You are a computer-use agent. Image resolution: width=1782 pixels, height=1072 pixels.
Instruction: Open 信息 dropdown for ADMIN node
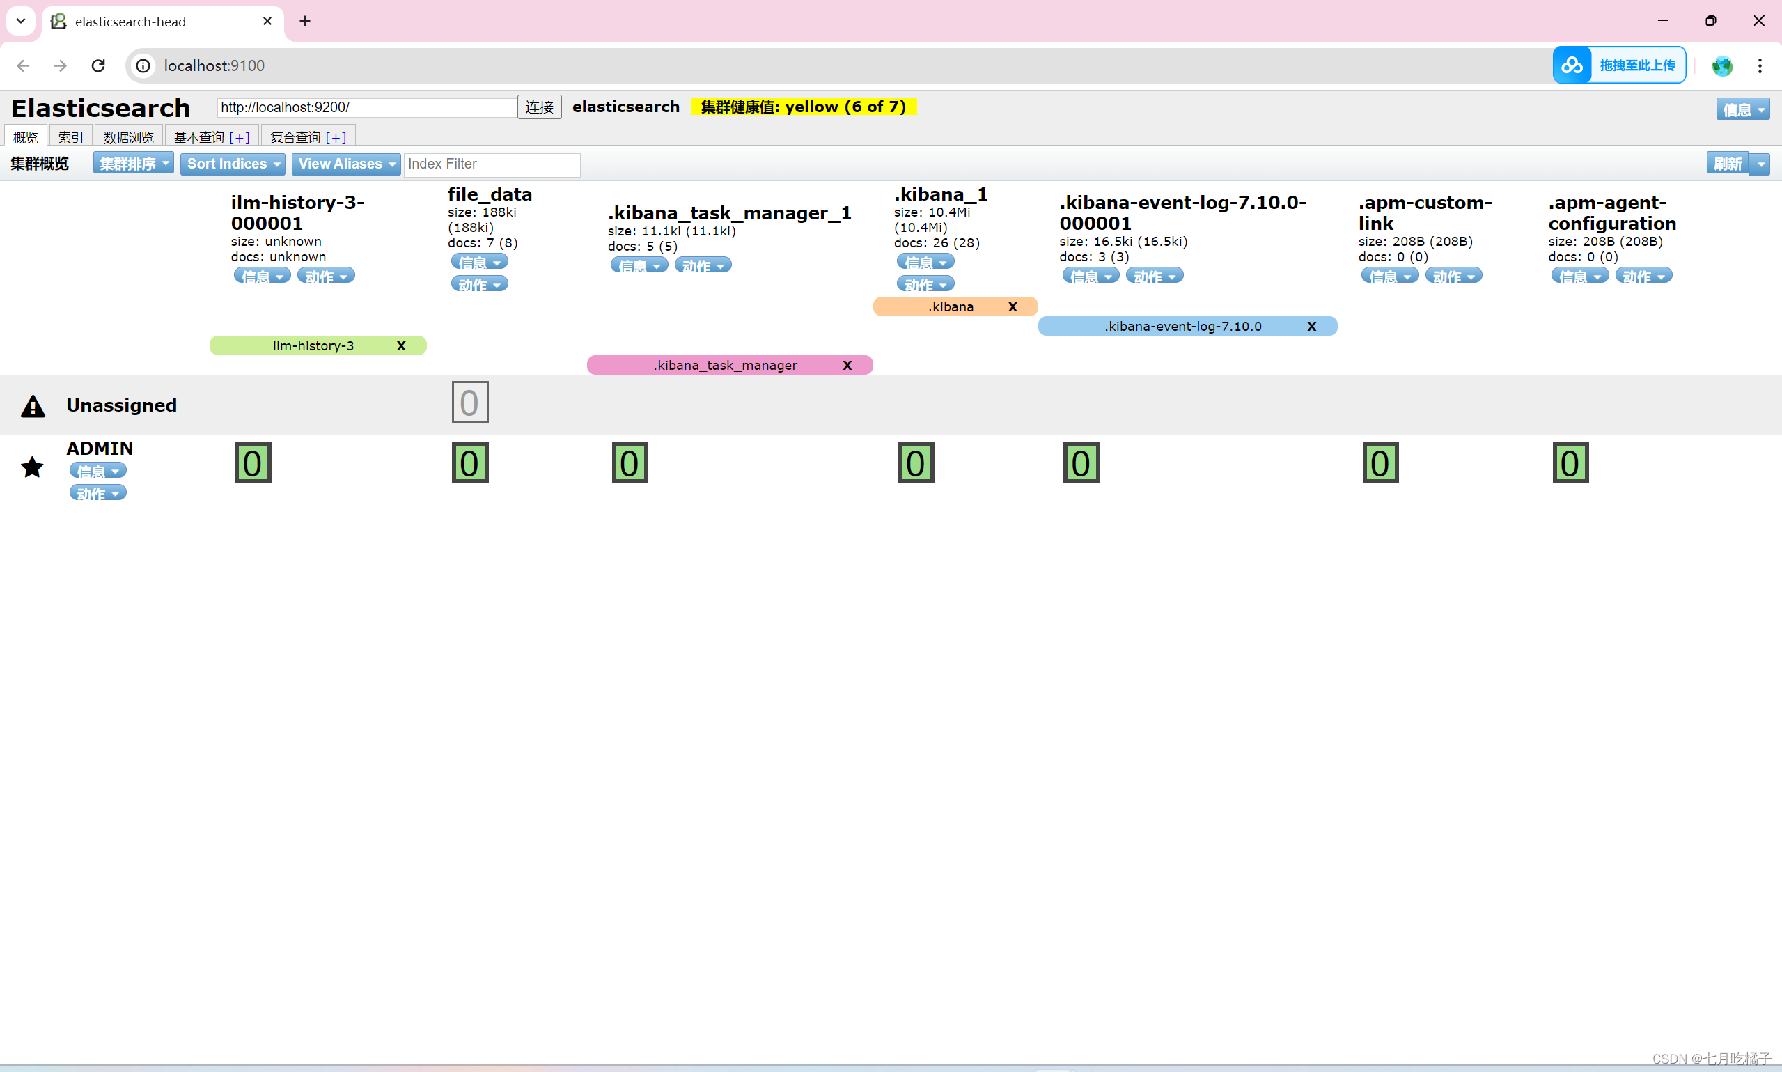coord(97,471)
